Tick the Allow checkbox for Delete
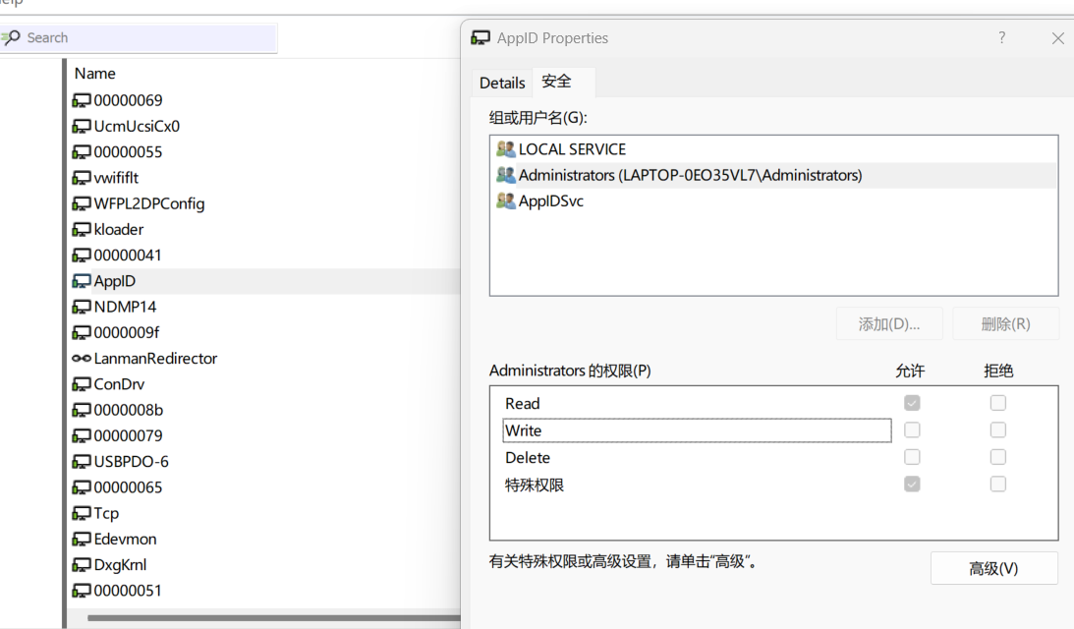This screenshot has height=629, width=1074. (x=912, y=457)
